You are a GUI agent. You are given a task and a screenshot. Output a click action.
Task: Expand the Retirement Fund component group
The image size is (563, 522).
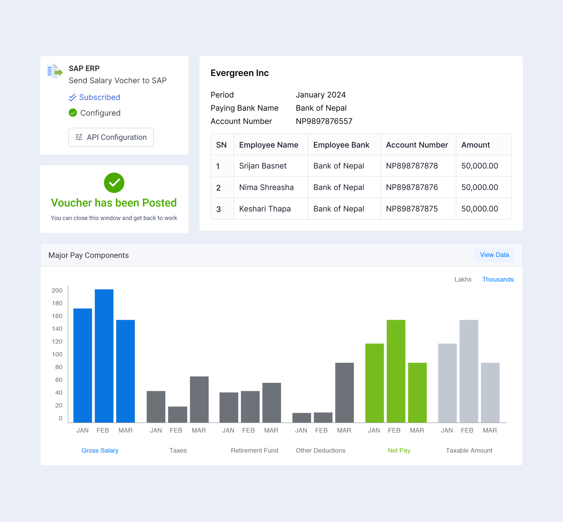254,450
